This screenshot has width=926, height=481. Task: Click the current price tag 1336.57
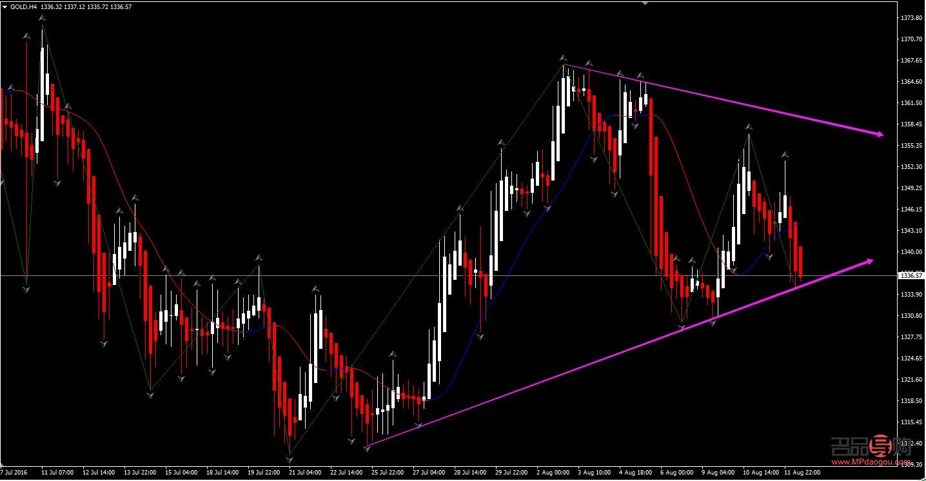click(911, 275)
